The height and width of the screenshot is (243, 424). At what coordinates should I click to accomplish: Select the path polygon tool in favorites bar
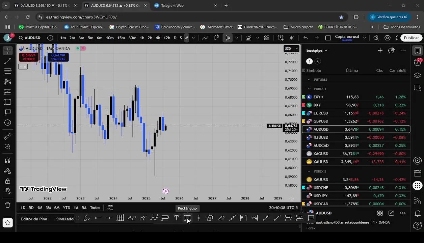(210, 218)
